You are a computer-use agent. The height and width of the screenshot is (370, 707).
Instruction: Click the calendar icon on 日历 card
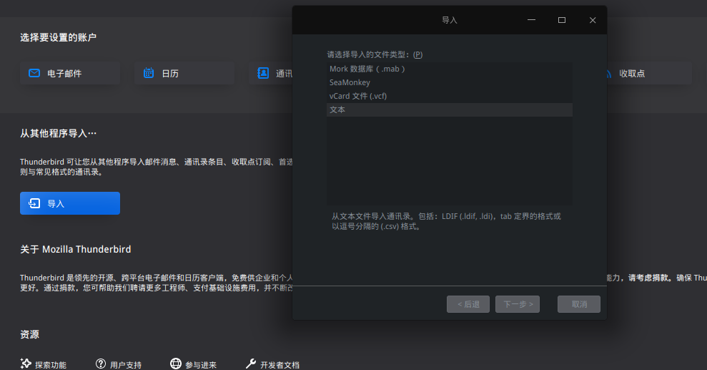(x=149, y=73)
